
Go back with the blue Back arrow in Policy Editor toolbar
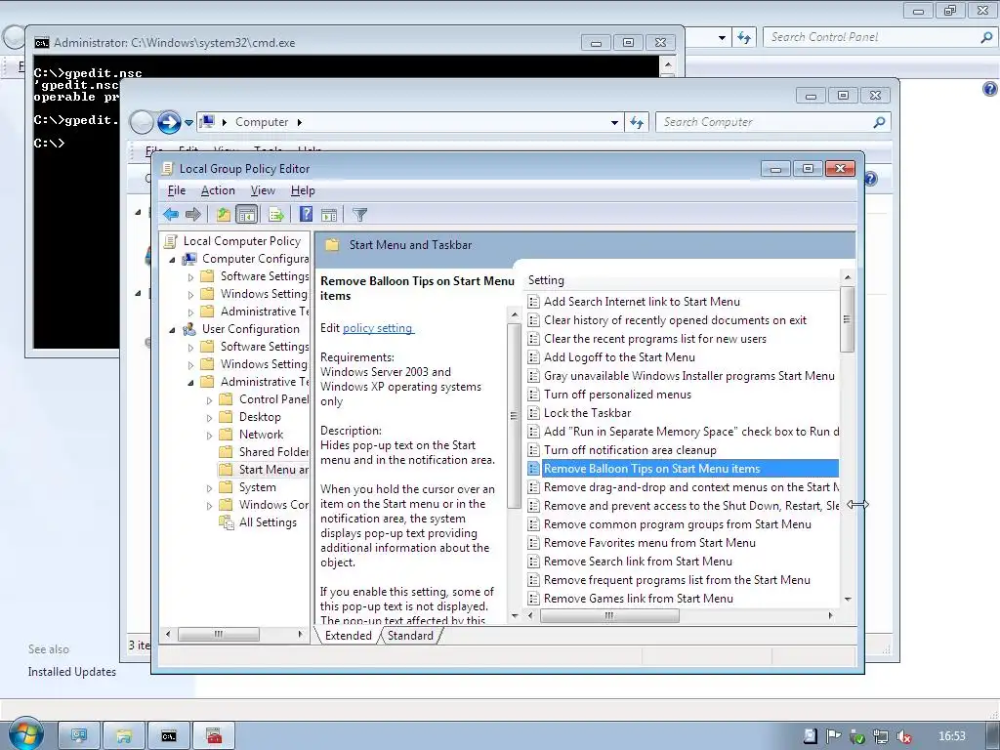170,214
